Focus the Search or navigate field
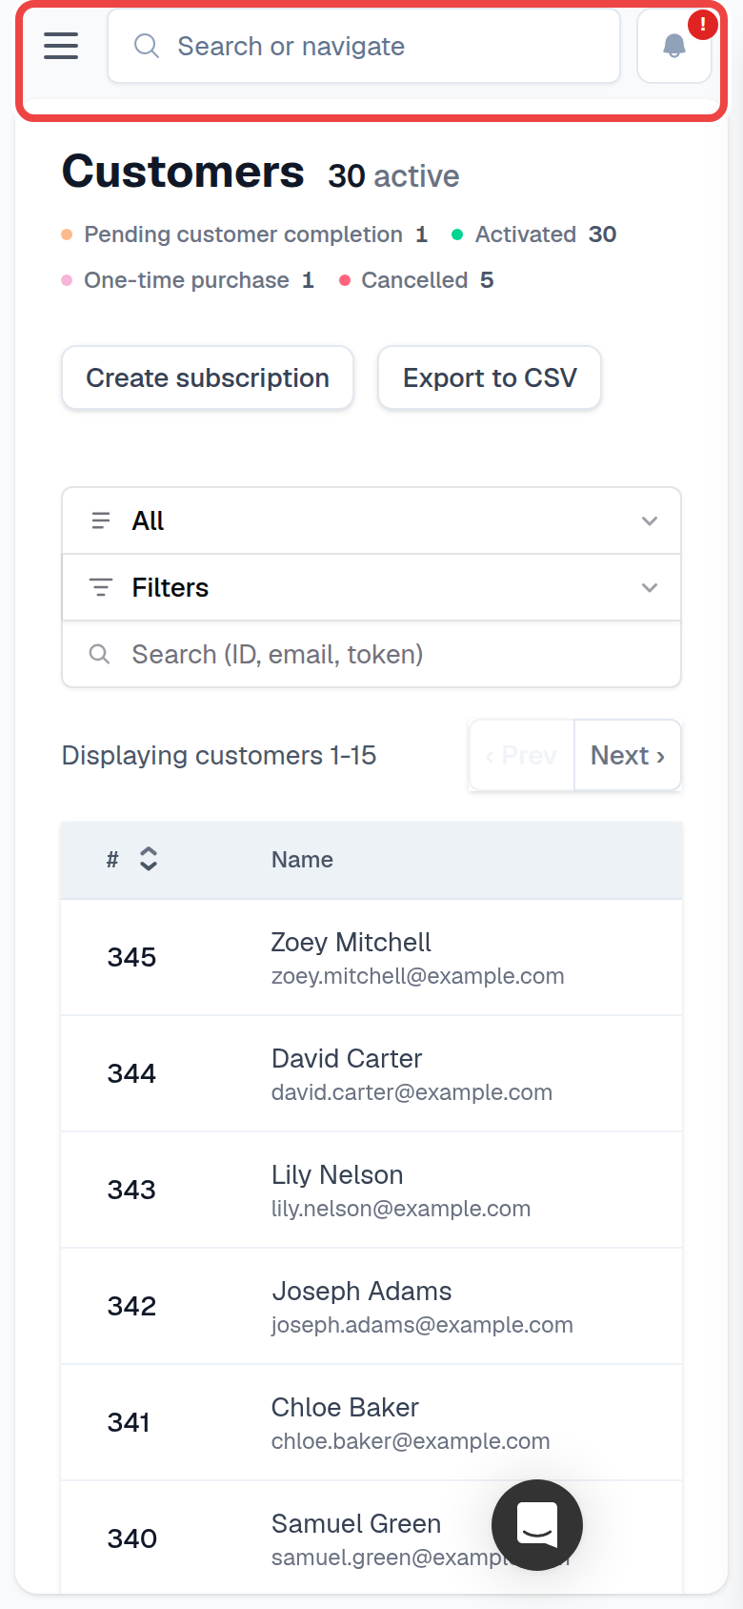The image size is (743, 1609). pyautogui.click(x=364, y=46)
